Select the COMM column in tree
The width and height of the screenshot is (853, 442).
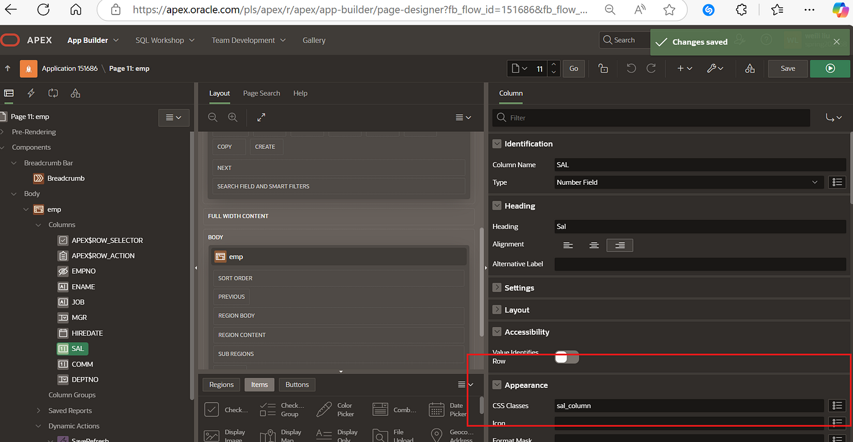point(82,364)
